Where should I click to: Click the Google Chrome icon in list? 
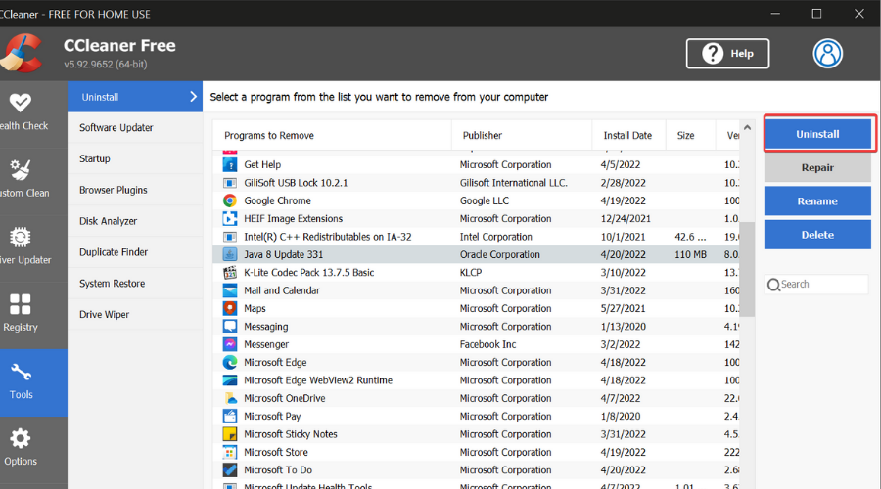[x=230, y=200]
